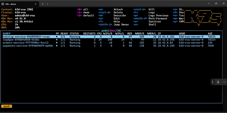Viewport: 227px width, 113px height.
Task: Click the <pod> breadcrumb at bottom
Action: [7, 106]
